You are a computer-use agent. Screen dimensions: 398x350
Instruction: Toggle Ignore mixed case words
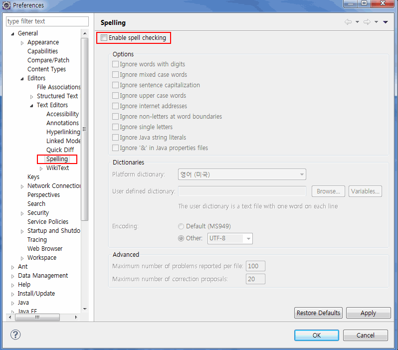pos(116,74)
